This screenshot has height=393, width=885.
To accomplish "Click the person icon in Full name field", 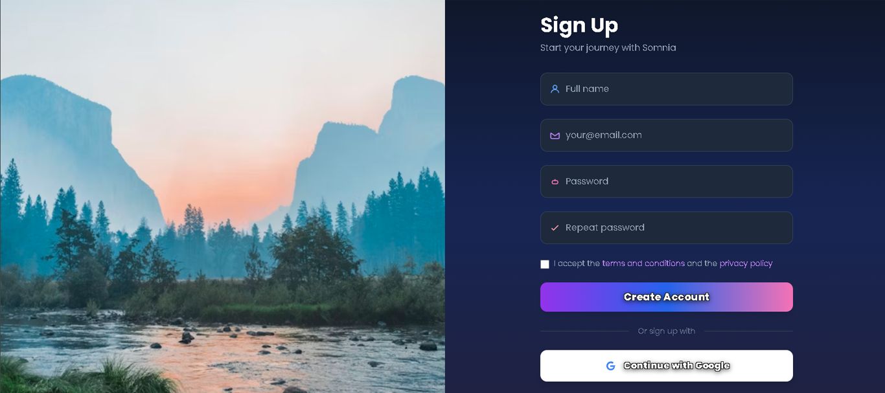I will pyautogui.click(x=555, y=89).
